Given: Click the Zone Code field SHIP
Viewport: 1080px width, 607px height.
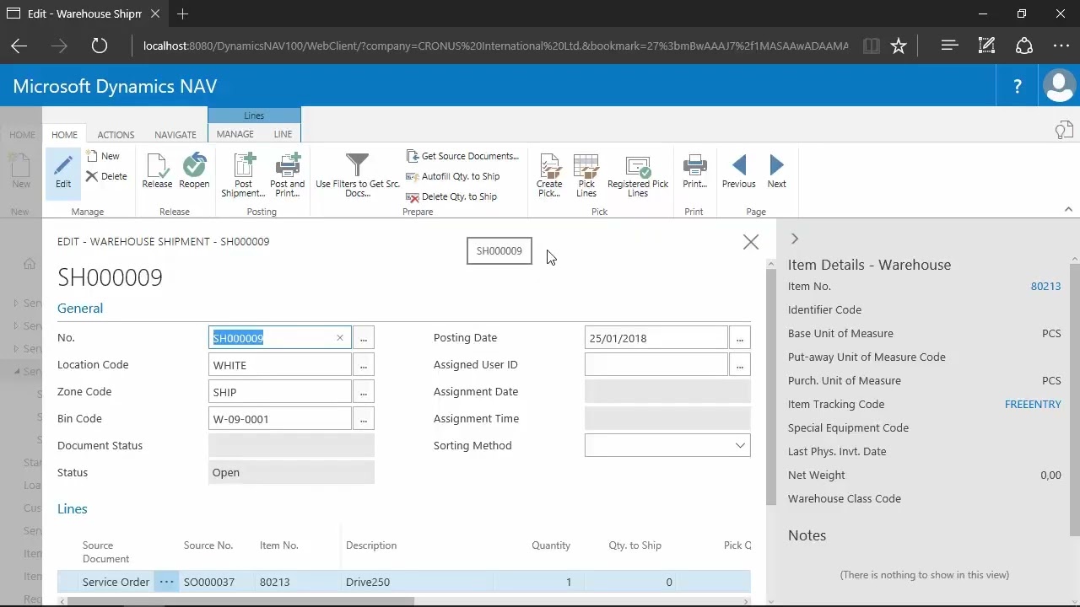Looking at the screenshot, I should pos(280,392).
